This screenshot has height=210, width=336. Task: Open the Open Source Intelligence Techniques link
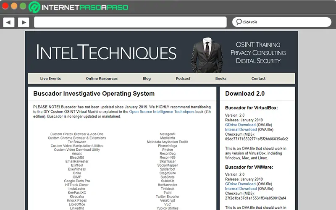click(162, 112)
